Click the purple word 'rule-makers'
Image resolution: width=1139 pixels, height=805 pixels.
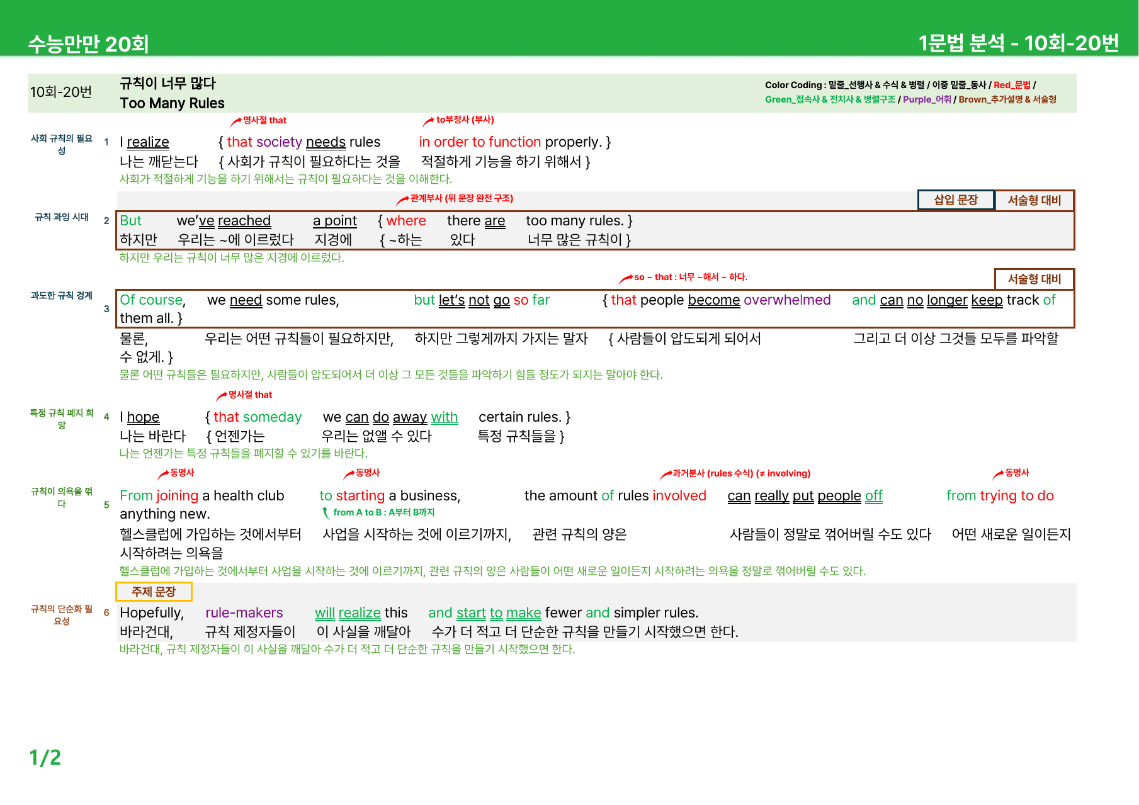244,613
